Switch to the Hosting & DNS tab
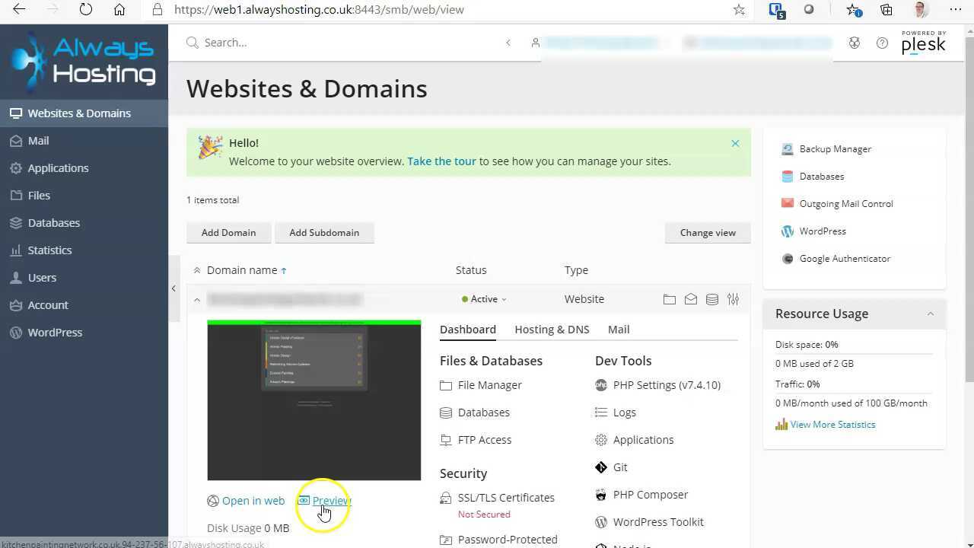Image resolution: width=974 pixels, height=548 pixels. [552, 330]
